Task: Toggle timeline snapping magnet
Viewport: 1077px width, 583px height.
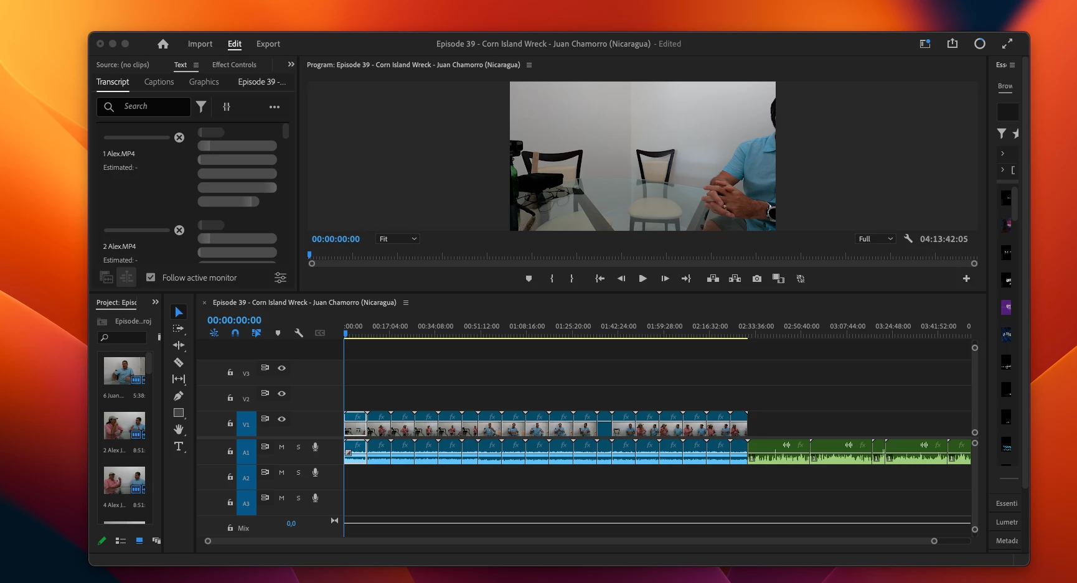Action: pos(235,333)
